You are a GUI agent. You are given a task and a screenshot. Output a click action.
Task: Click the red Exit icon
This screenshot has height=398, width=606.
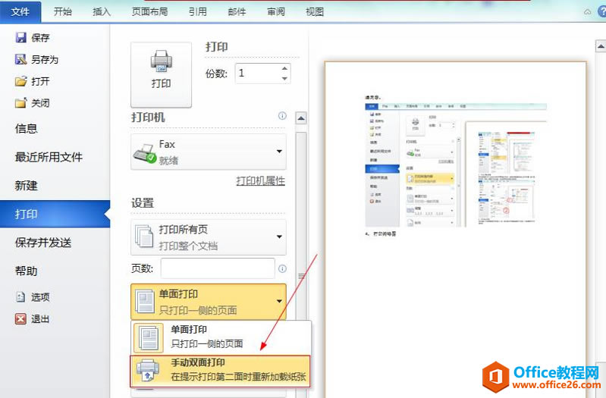click(x=20, y=319)
